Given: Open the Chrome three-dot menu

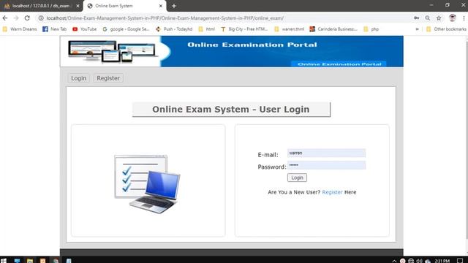Looking at the screenshot, I should [x=464, y=18].
